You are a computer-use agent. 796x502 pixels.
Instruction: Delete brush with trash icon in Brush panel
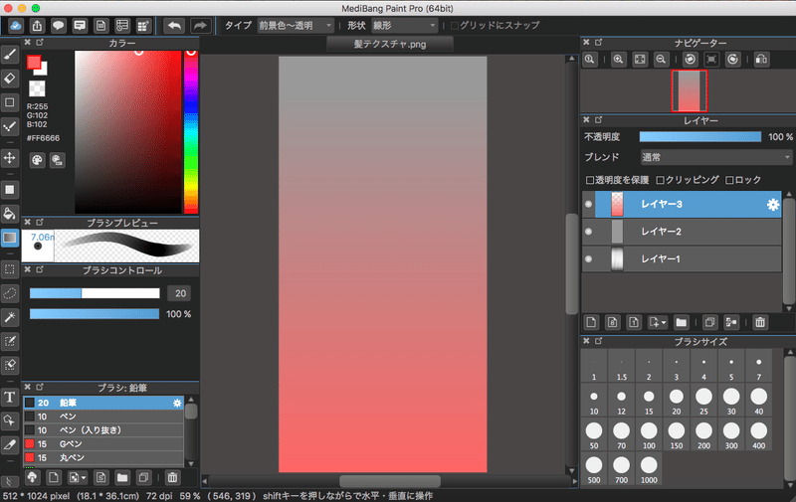click(x=172, y=477)
